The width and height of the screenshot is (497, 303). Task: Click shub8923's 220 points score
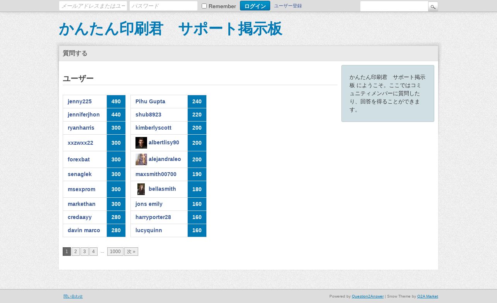[197, 115]
